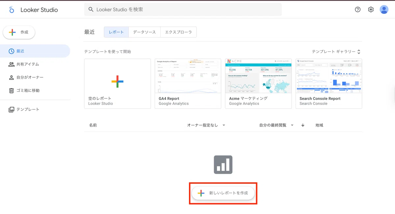Click the 名前 column header
Image resolution: width=395 pixels, height=214 pixels.
[x=93, y=125]
